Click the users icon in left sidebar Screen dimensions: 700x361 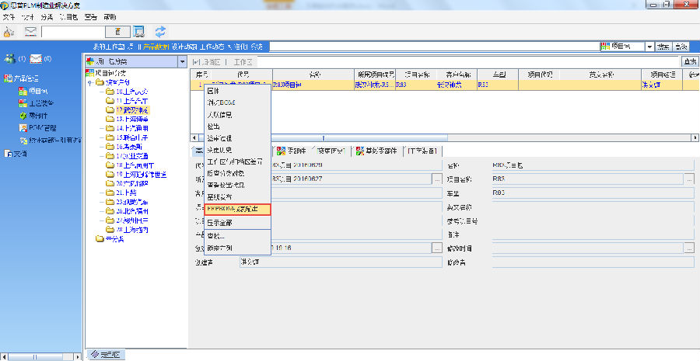9,59
